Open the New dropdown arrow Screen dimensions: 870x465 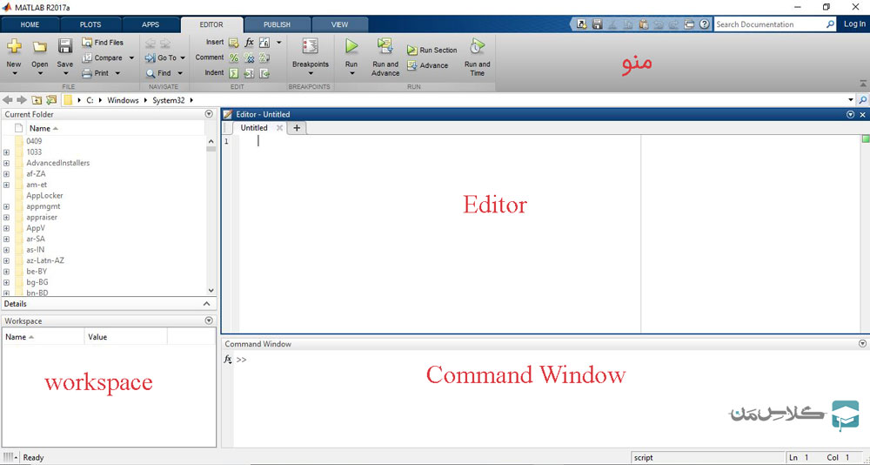pyautogui.click(x=14, y=73)
